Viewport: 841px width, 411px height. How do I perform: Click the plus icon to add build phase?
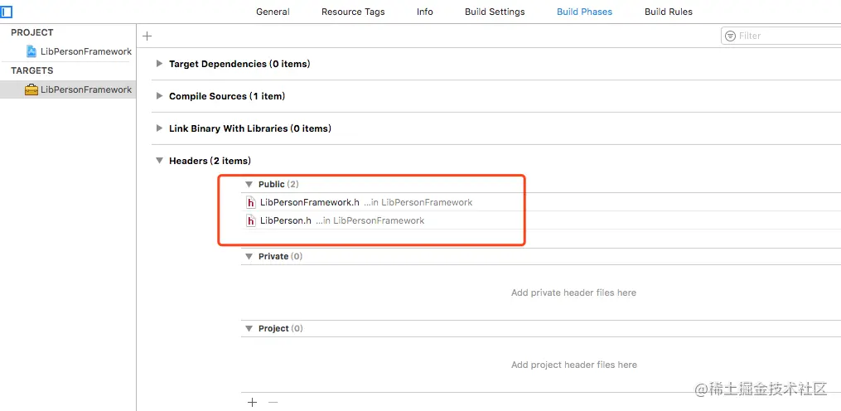tap(147, 36)
